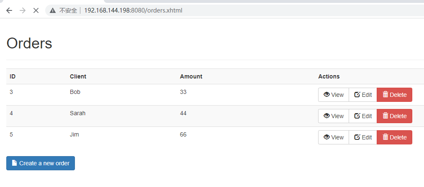View order 5 for Jim

point(334,137)
